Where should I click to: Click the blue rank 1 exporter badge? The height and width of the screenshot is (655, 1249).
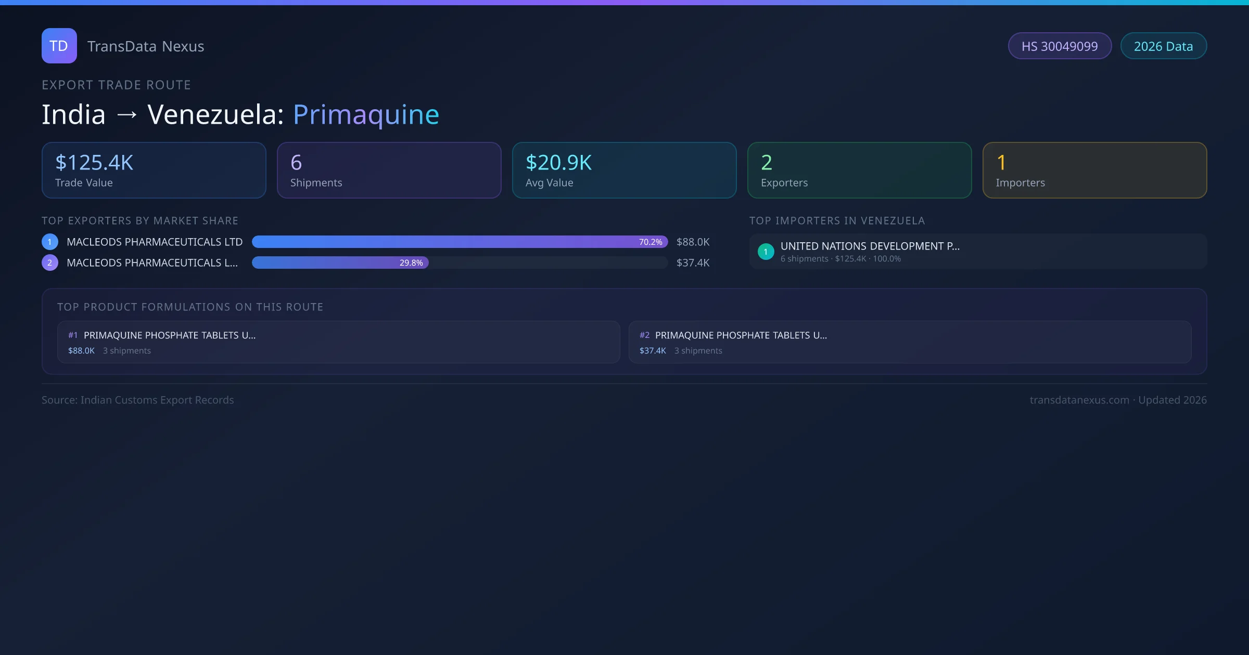[50, 242]
